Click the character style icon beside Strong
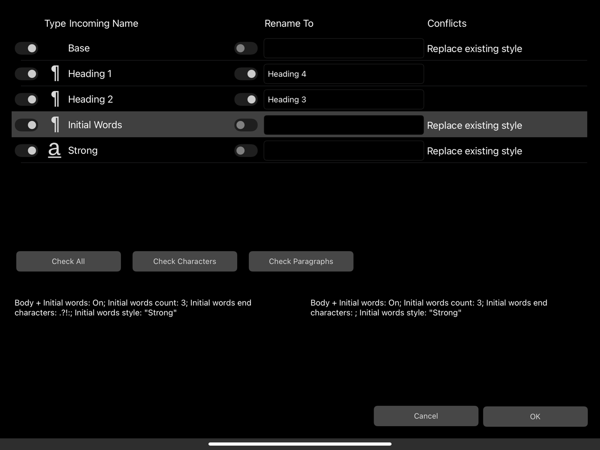The width and height of the screenshot is (600, 450). click(54, 150)
